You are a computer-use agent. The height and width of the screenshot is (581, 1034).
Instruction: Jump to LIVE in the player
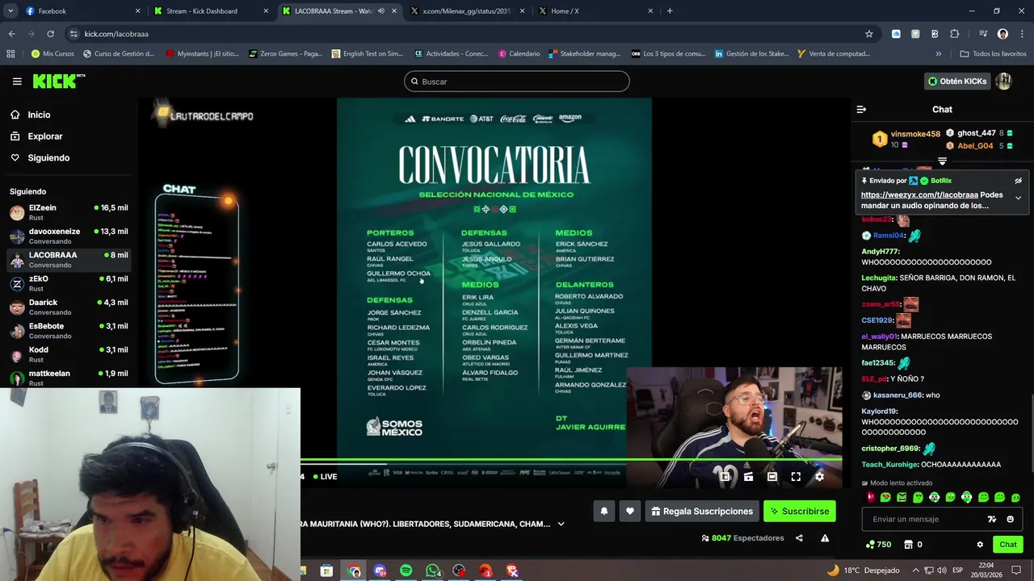pyautogui.click(x=325, y=477)
